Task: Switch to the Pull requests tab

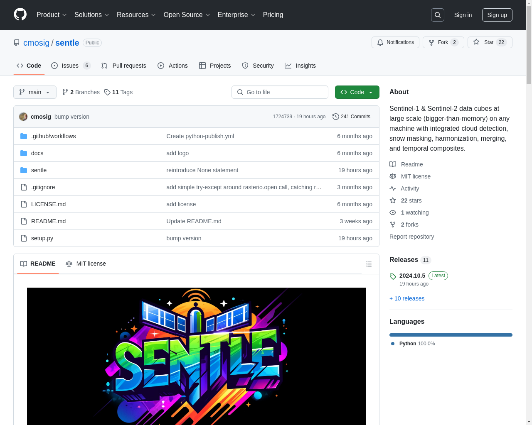Action: point(123,66)
